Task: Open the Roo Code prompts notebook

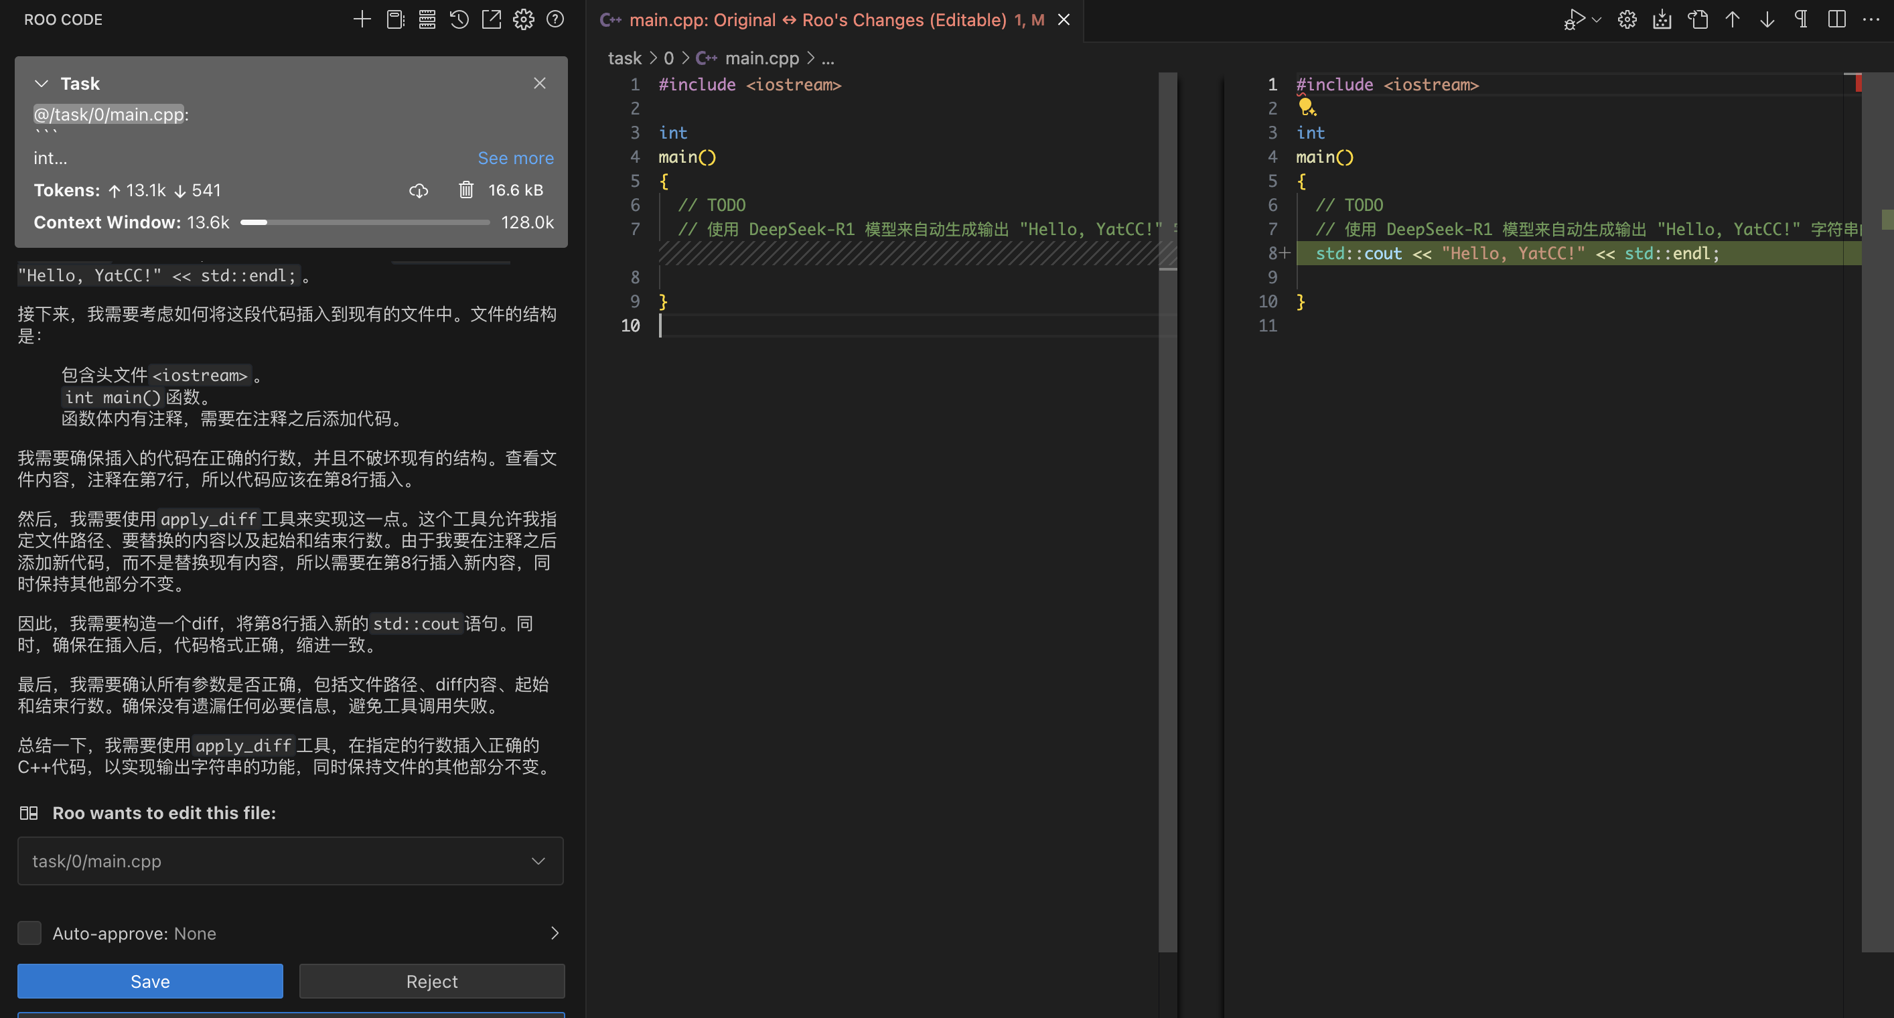Action: [x=396, y=20]
